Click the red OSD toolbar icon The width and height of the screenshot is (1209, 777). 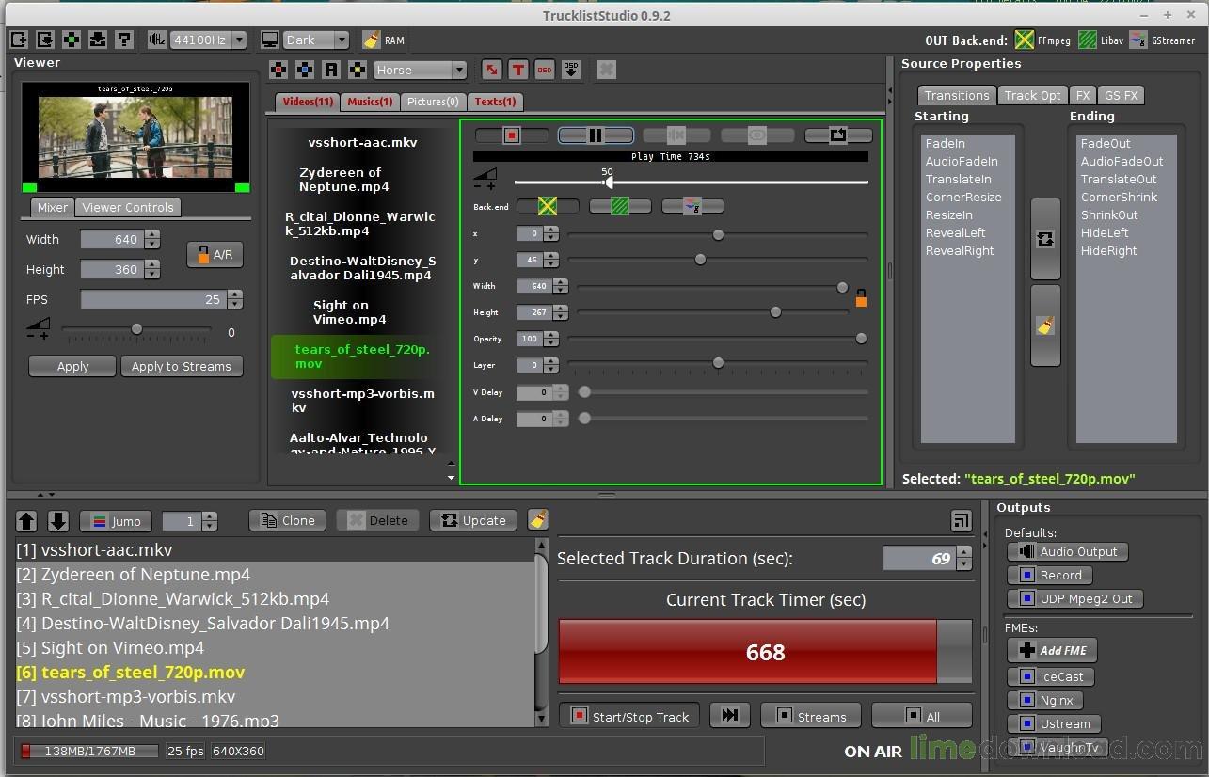[x=546, y=70]
